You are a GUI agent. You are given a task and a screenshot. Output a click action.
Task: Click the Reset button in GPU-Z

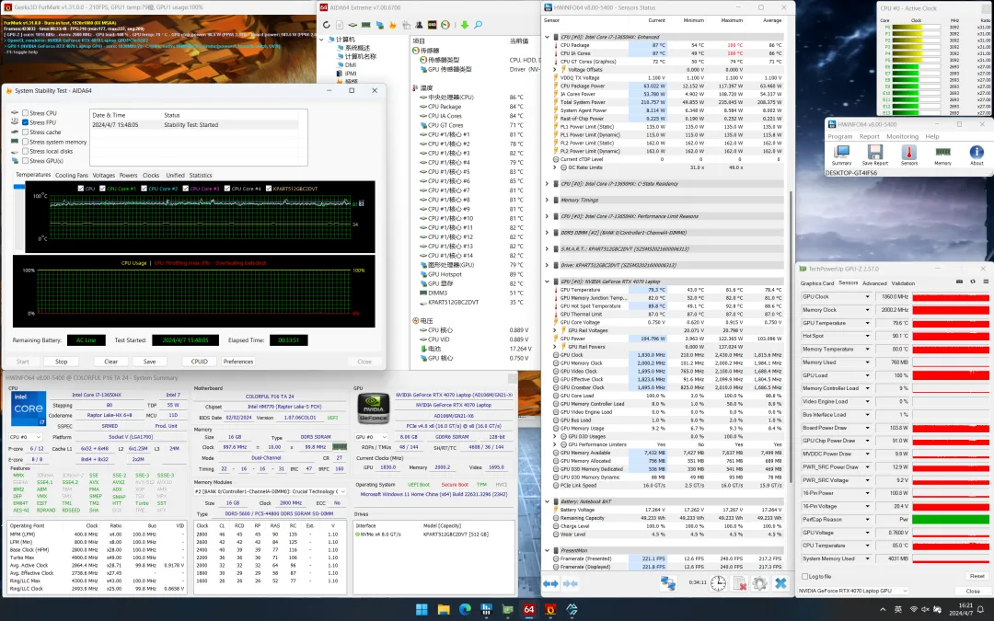977,576
